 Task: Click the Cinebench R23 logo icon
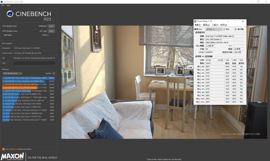10,14
